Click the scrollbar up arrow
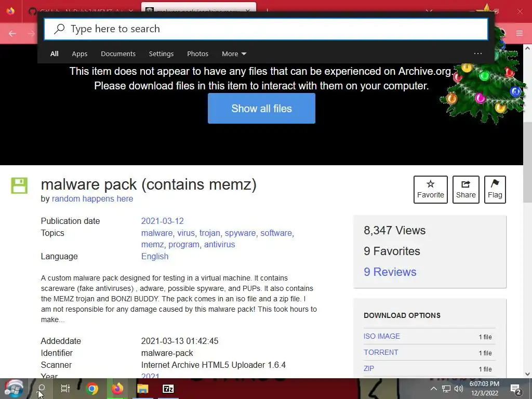Image resolution: width=532 pixels, height=399 pixels. [527, 48]
